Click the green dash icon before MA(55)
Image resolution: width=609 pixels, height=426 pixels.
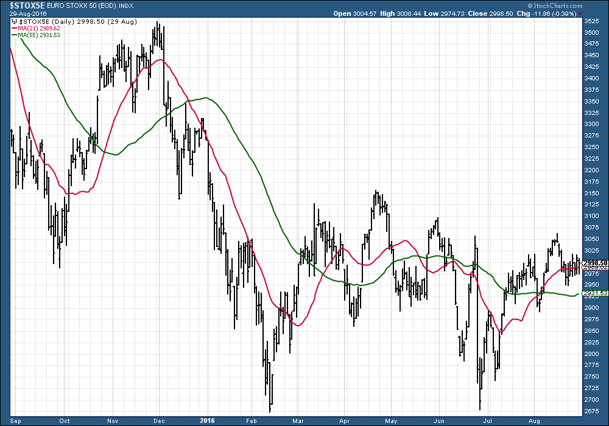13,35
